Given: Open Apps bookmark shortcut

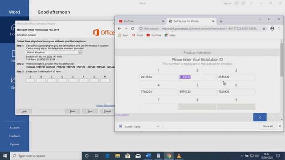Looking at the screenshot, I should pos(123,35).
